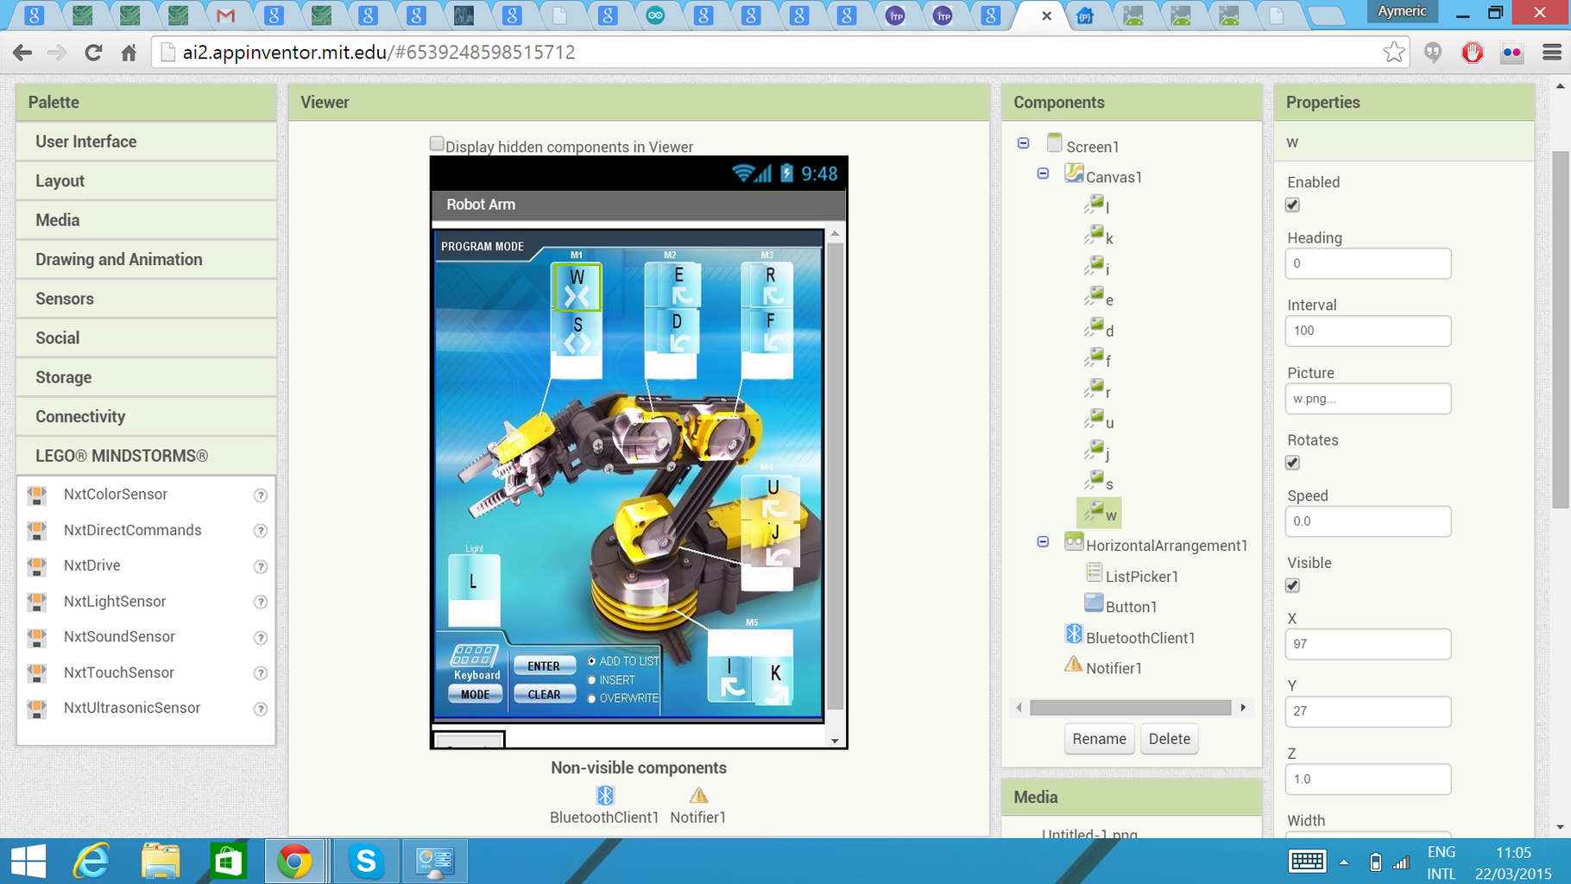Click the browser home icon

point(129,53)
